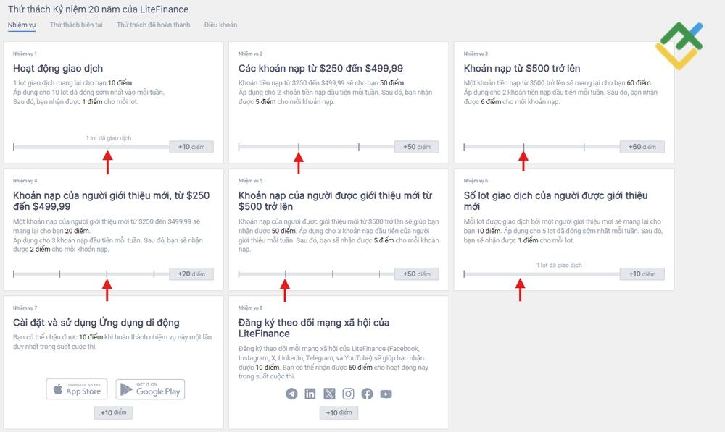Open the Telegram social icon
Viewport: 725px width, 432px height.
(x=291, y=394)
